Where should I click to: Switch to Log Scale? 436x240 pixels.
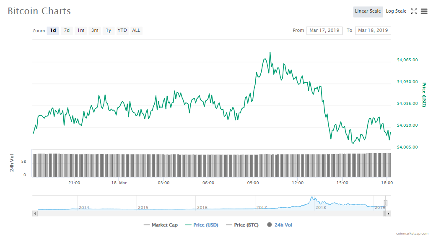pyautogui.click(x=396, y=11)
